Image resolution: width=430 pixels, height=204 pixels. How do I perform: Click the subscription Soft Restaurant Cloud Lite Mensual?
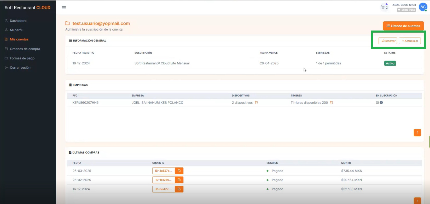coord(162,63)
